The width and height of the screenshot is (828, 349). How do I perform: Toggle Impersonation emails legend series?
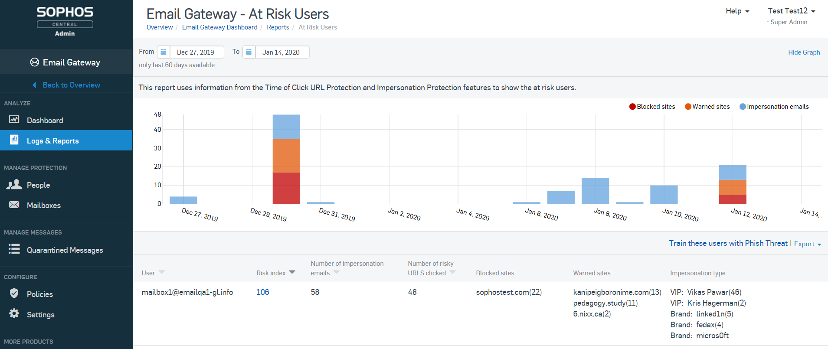774,107
